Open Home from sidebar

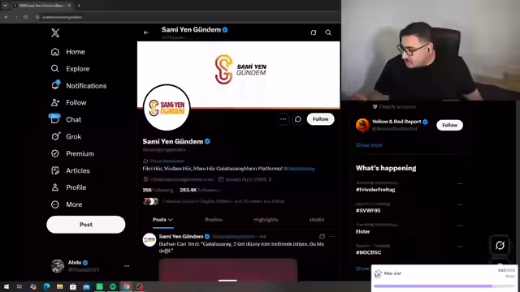(x=68, y=52)
